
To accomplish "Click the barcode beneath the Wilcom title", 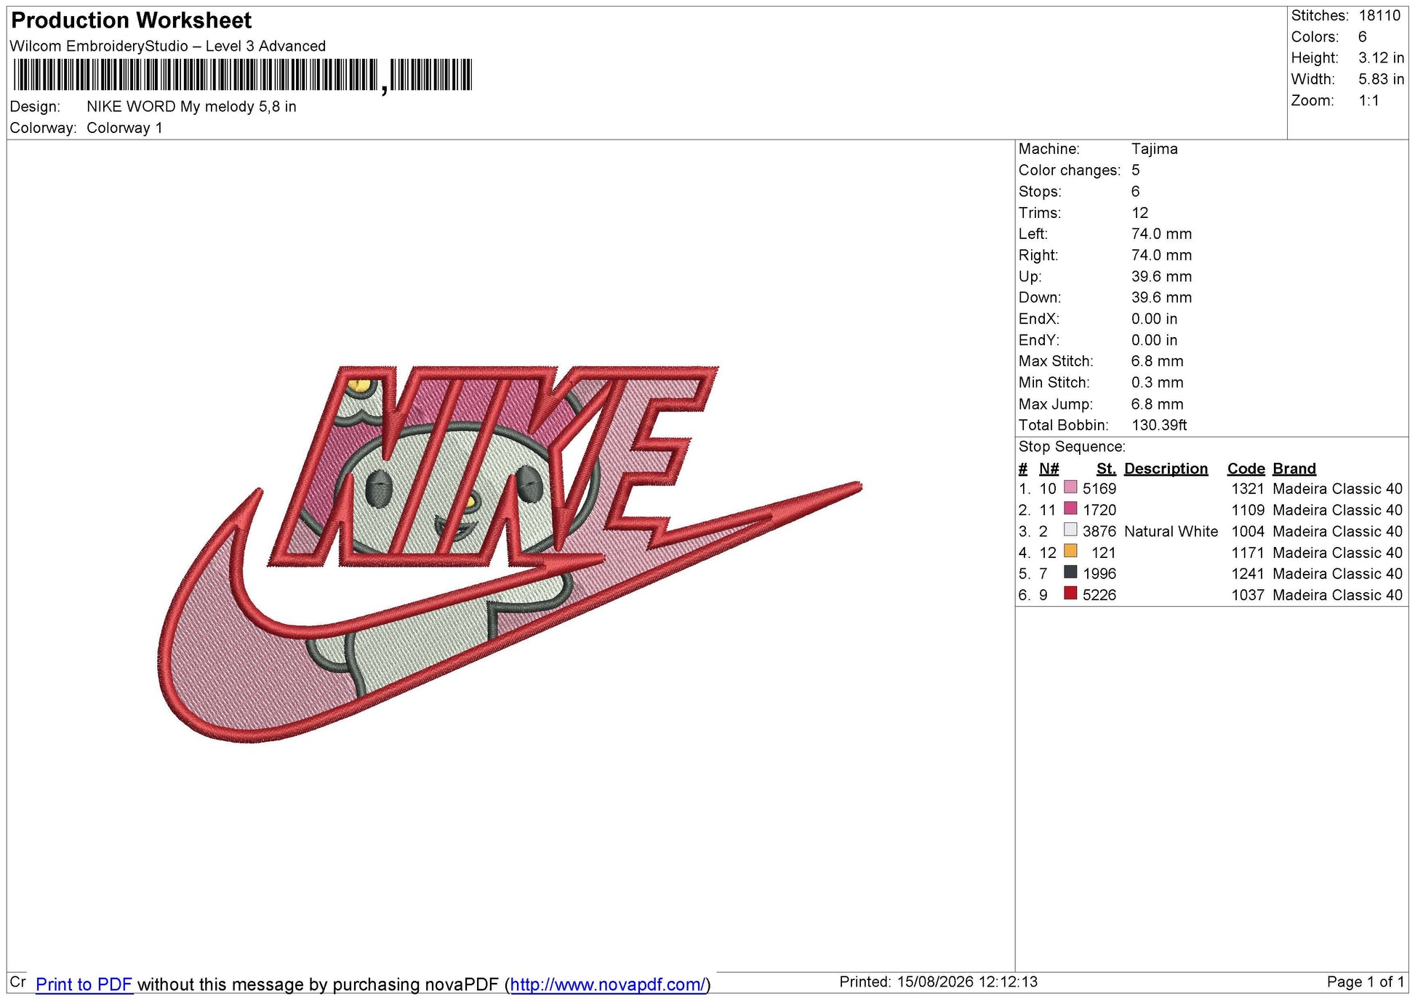I will (x=243, y=76).
